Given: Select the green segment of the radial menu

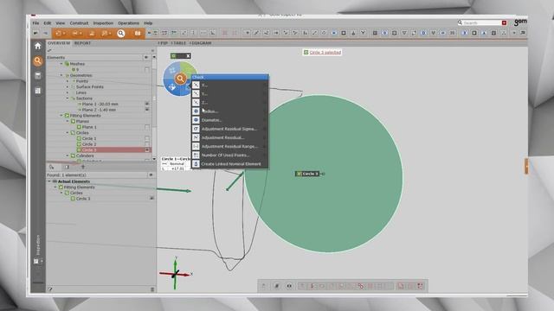Looking at the screenshot, I should point(189,69).
